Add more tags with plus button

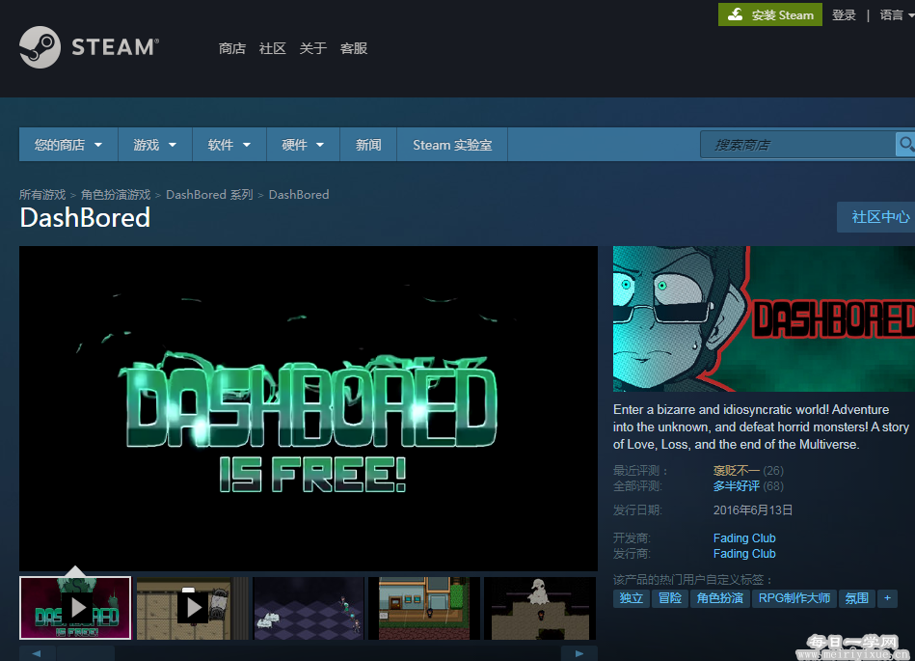click(888, 598)
